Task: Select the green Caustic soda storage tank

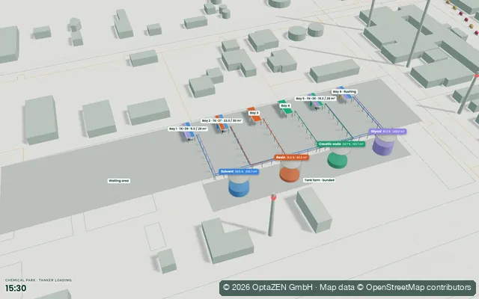Action: [338, 158]
